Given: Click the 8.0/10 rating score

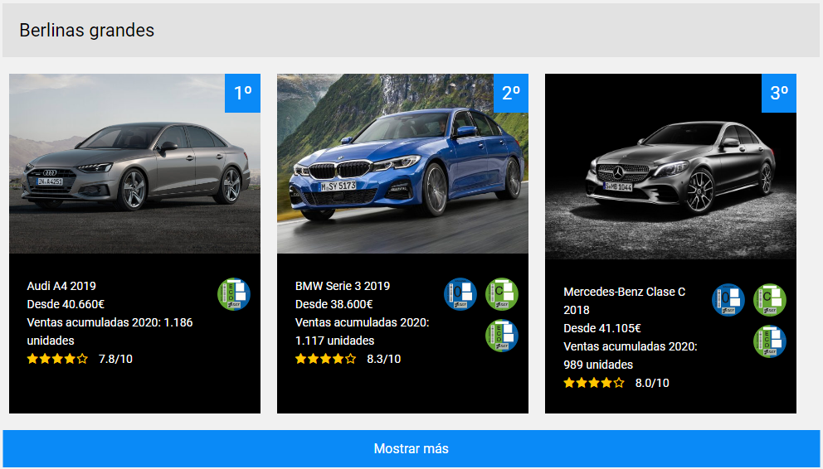Looking at the screenshot, I should [652, 383].
